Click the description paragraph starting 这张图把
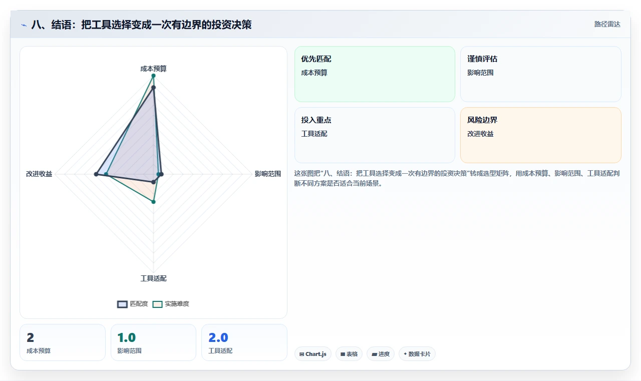Image resolution: width=641 pixels, height=381 pixels. tap(457, 178)
